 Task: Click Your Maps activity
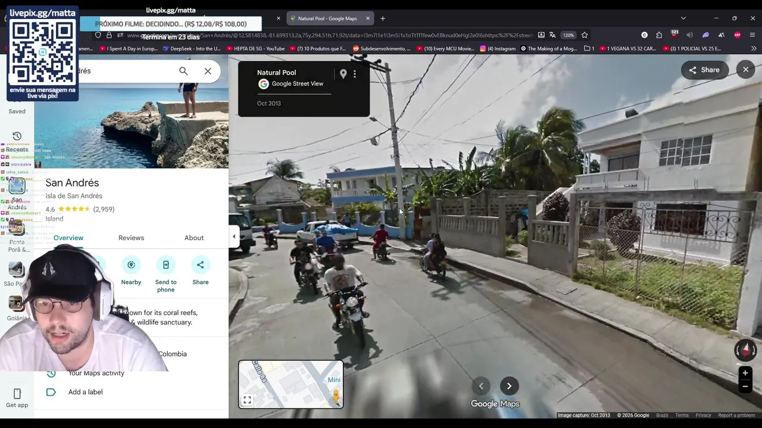coord(96,373)
